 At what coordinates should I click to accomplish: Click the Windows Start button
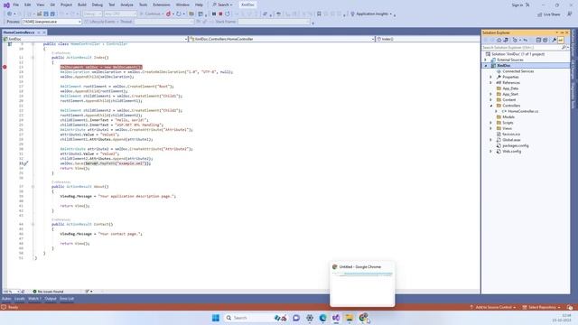point(216,318)
